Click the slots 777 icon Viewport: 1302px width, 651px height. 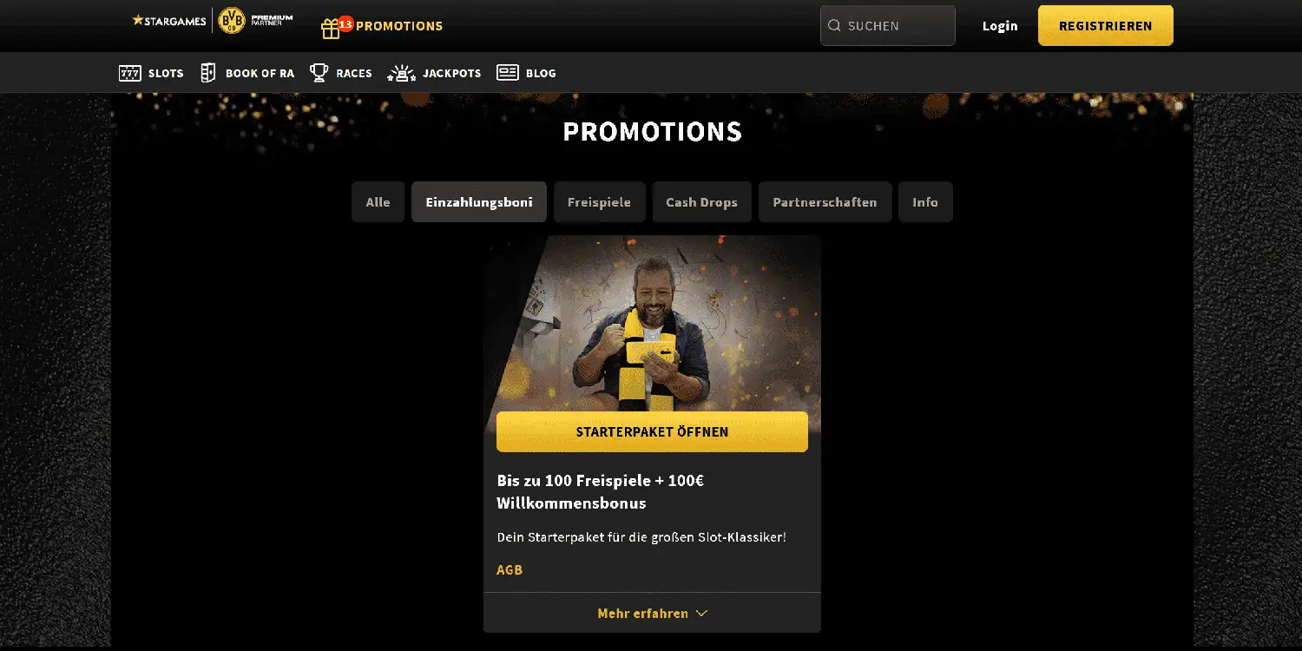130,73
